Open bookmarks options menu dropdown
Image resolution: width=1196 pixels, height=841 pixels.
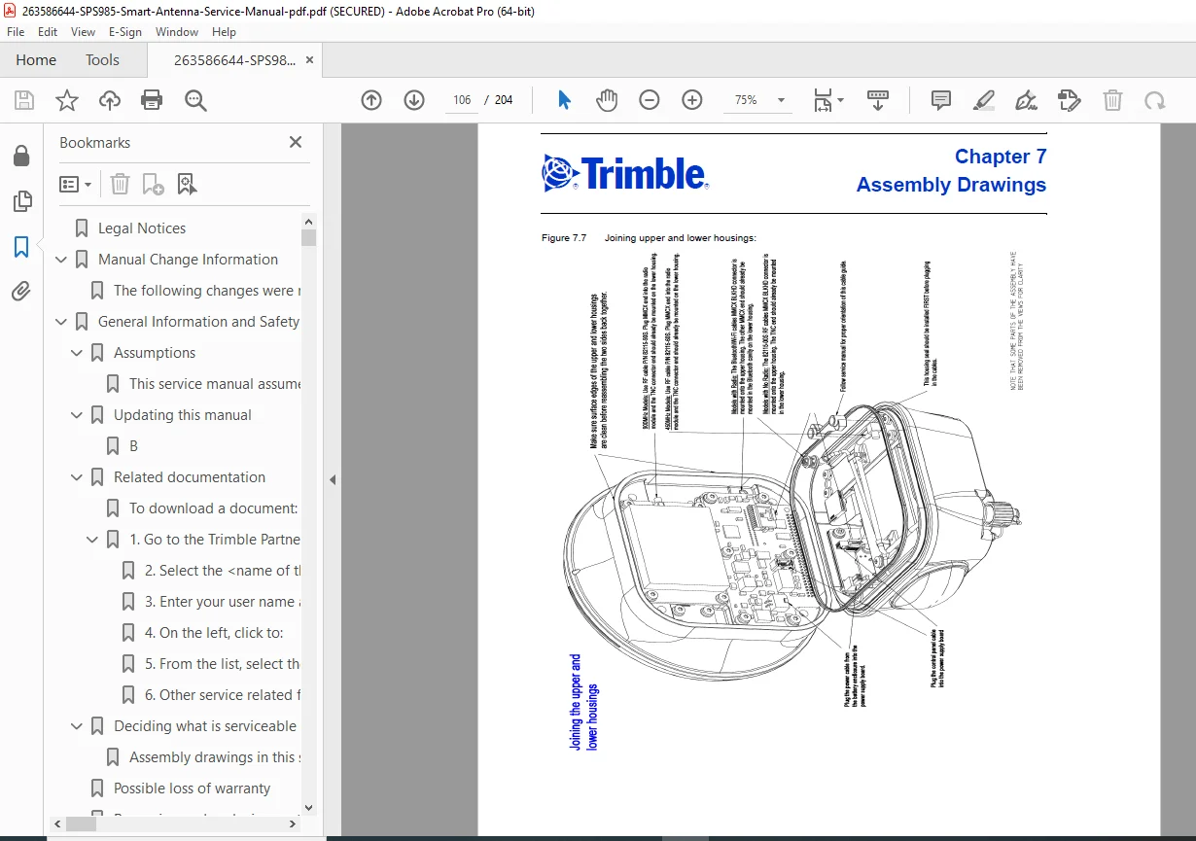tap(76, 184)
